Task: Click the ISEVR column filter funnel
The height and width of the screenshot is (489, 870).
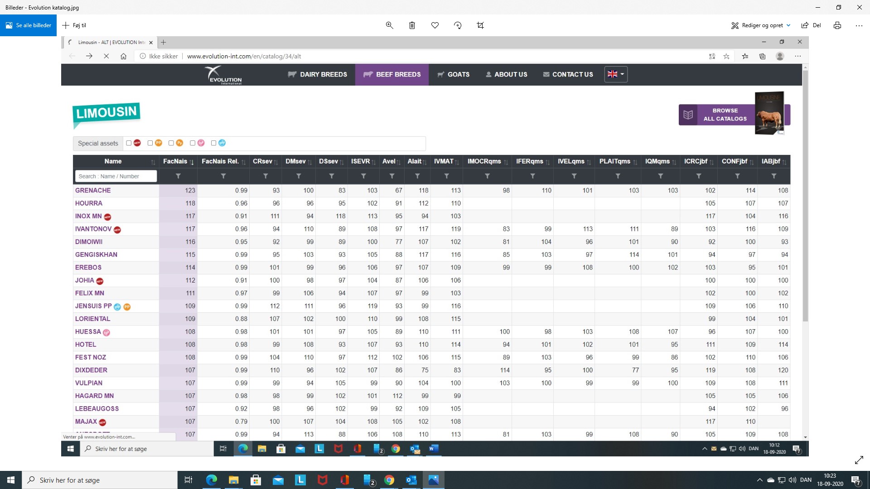Action: pyautogui.click(x=363, y=176)
